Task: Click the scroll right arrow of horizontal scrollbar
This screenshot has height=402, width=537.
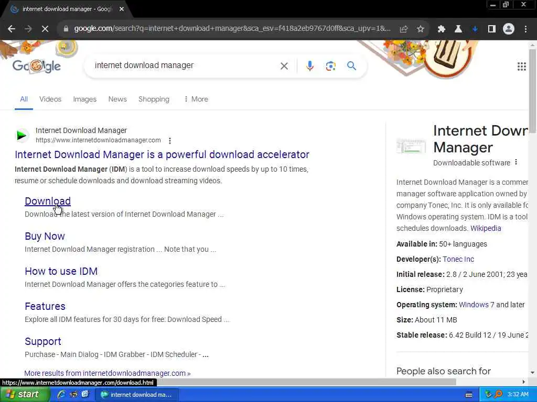Action: pyautogui.click(x=524, y=382)
